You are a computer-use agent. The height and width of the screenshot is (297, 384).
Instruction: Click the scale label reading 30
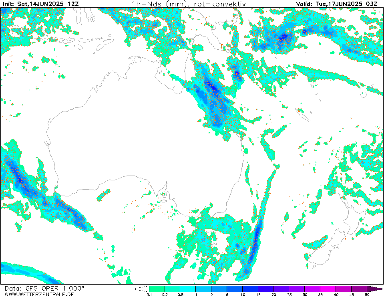(305, 295)
